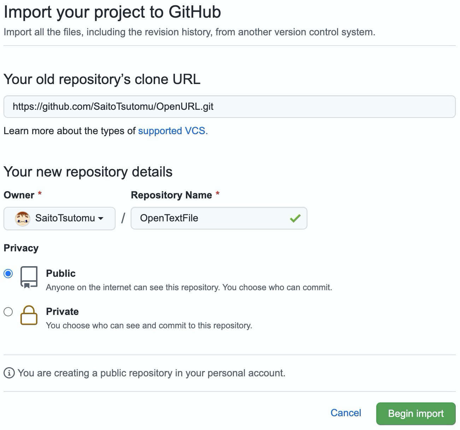Image resolution: width=460 pixels, height=430 pixels.
Task: Click the Begin import button
Action: click(x=416, y=413)
